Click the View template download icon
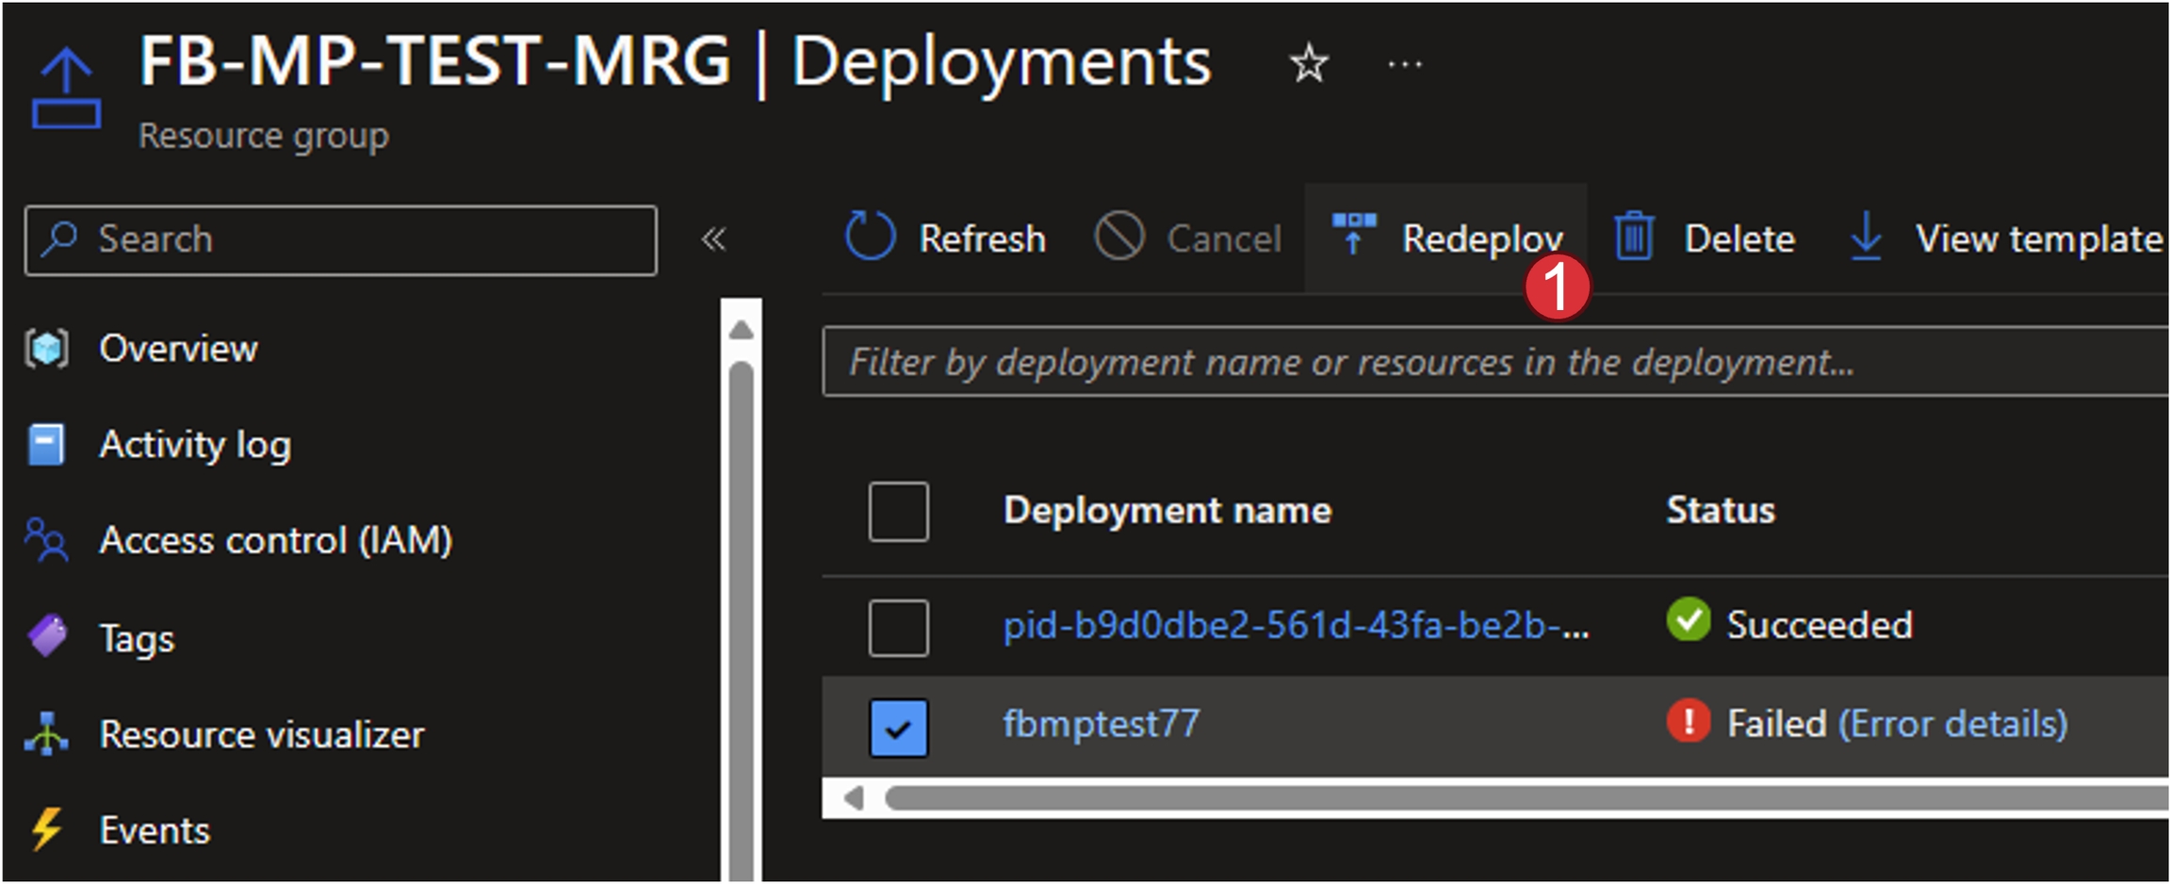 pyautogui.click(x=1865, y=237)
